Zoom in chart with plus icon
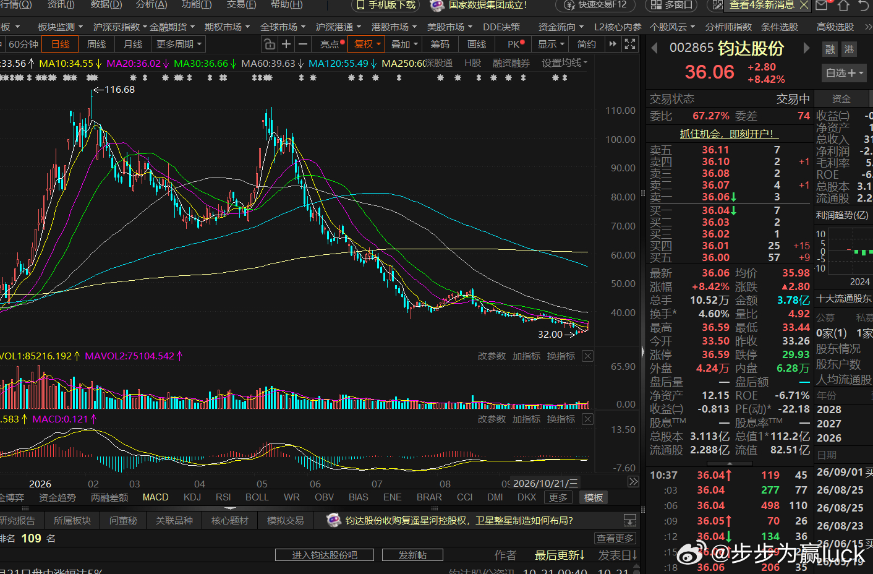This screenshot has width=873, height=574. pyautogui.click(x=286, y=45)
